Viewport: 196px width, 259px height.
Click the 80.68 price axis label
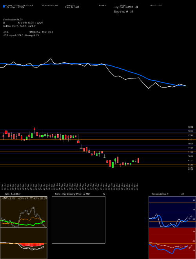tap(191, 144)
